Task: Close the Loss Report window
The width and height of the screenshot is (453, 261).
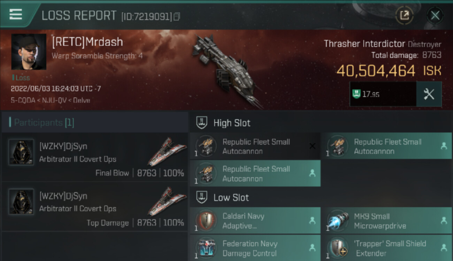Action: (435, 15)
